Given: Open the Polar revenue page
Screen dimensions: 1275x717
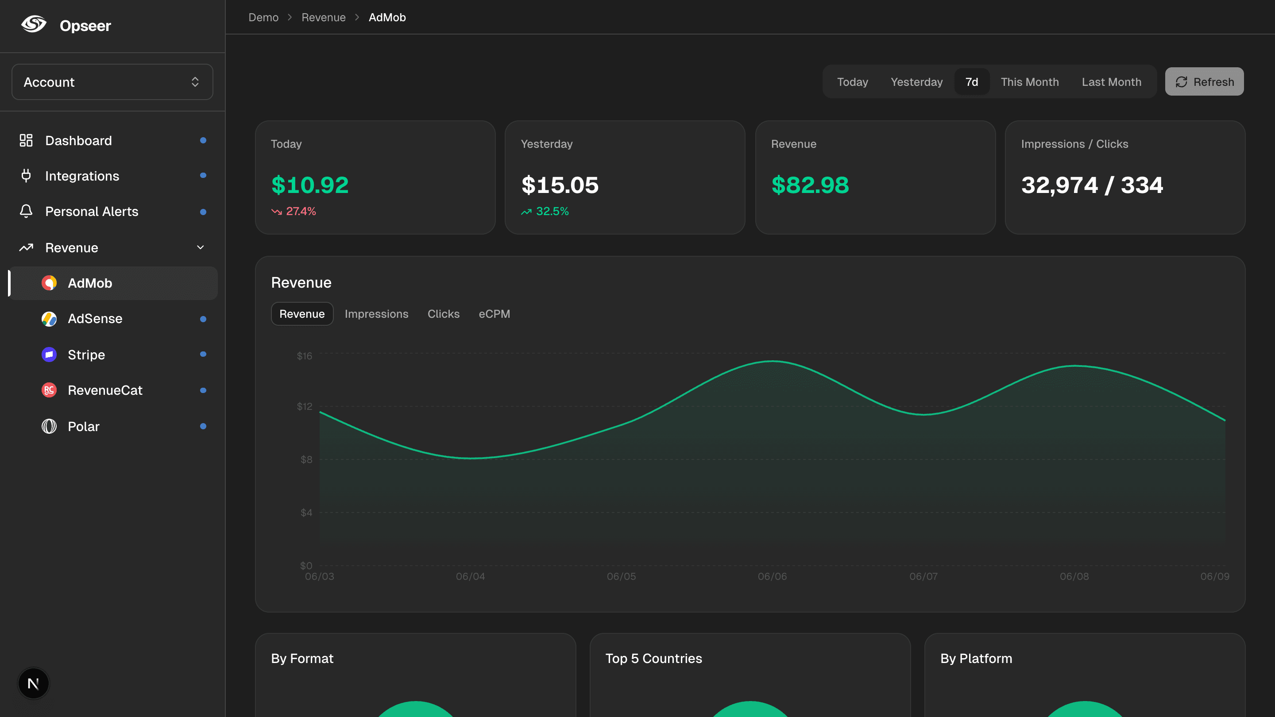Looking at the screenshot, I should 113,426.
